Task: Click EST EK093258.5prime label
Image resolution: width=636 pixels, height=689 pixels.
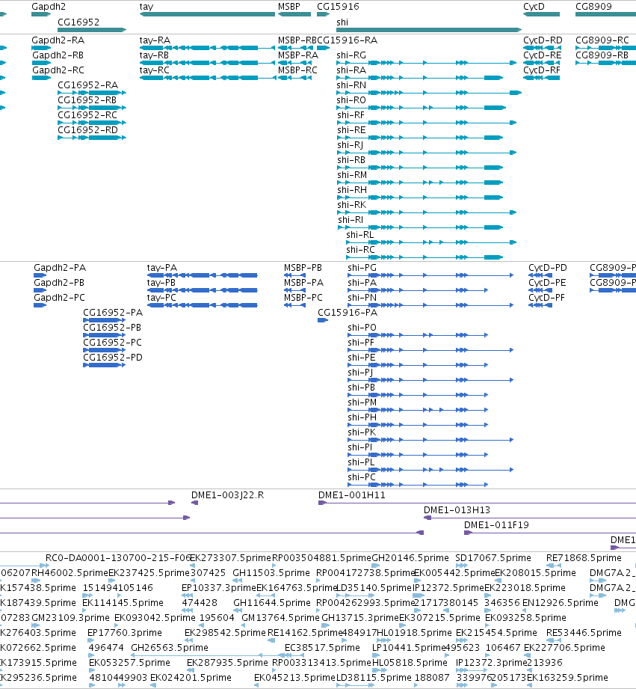Action: (525, 618)
